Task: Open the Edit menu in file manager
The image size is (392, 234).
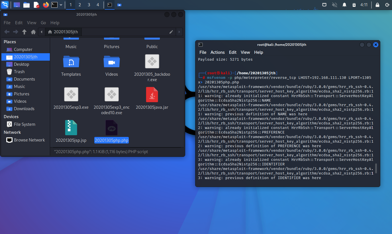Action: click(x=19, y=23)
